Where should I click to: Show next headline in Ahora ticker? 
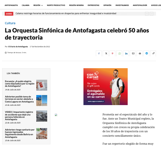pyautogui.click(x=152, y=14)
